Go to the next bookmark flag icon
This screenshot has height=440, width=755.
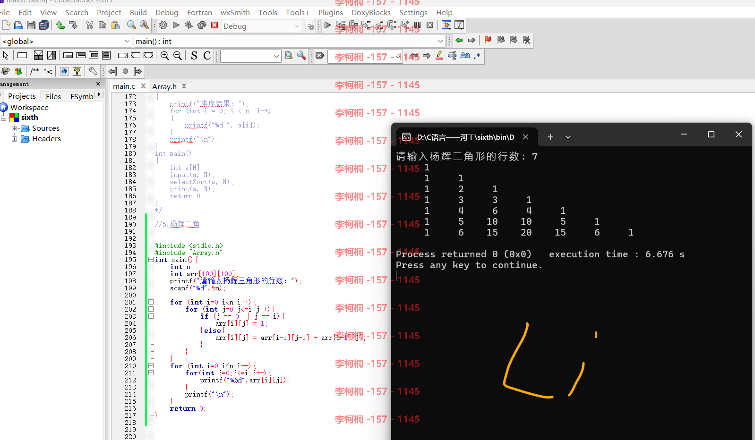coord(514,40)
